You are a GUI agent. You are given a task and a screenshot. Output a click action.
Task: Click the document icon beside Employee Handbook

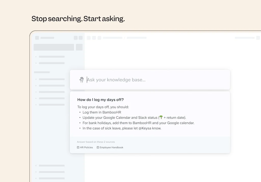tap(98, 147)
